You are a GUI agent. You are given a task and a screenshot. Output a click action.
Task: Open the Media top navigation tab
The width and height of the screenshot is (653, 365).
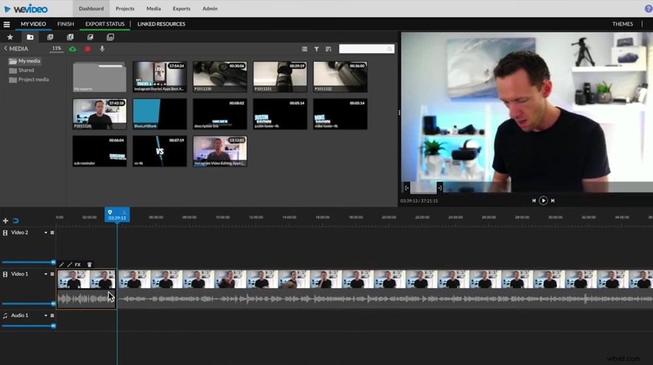[x=153, y=8]
